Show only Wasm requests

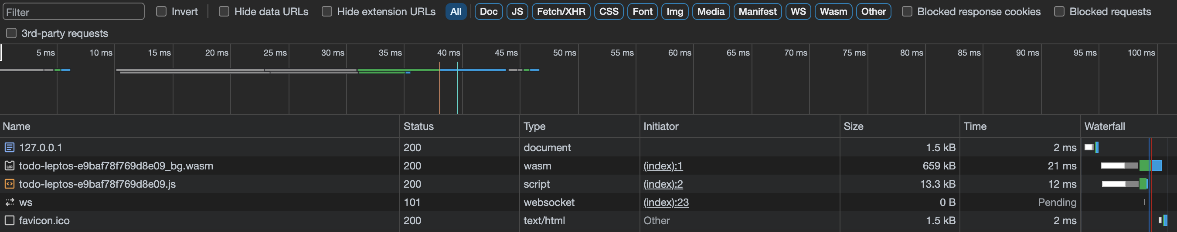(x=833, y=11)
